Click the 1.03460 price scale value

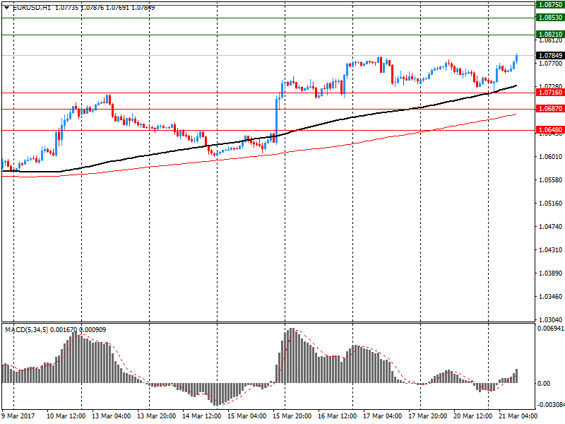550,297
